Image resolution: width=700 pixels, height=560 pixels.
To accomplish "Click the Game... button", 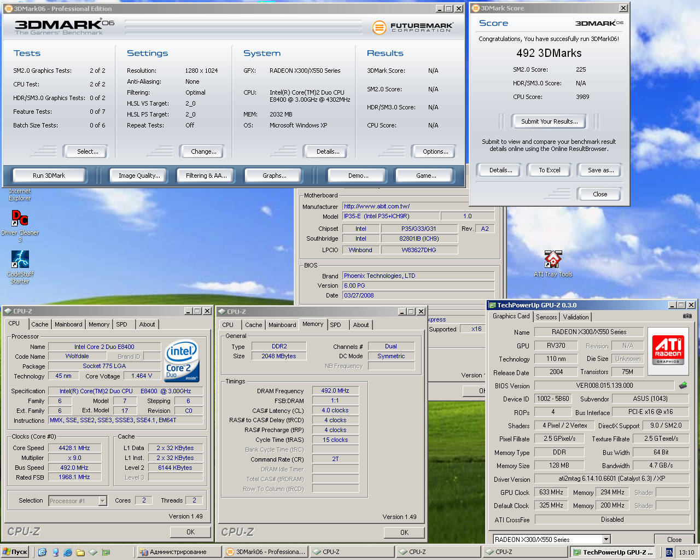I will tap(426, 176).
